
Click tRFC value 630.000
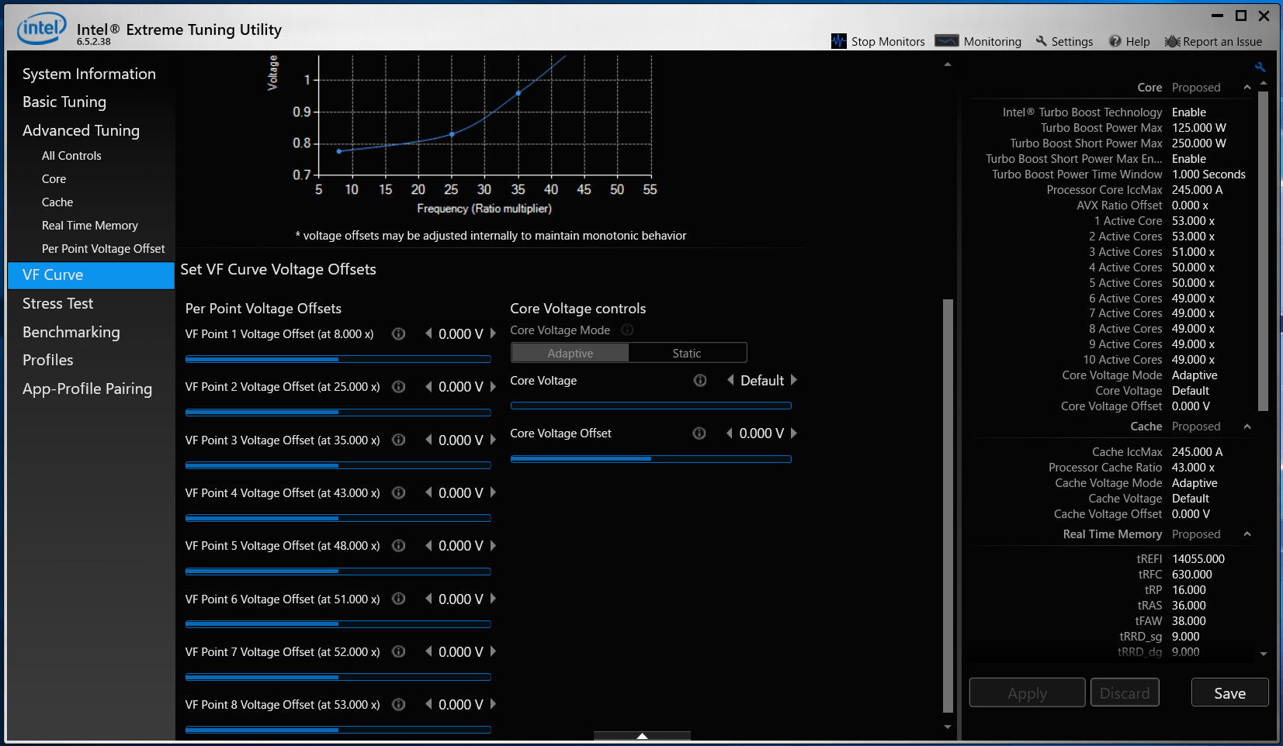click(x=1191, y=575)
